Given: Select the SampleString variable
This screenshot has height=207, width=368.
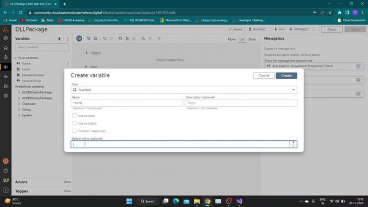Looking at the screenshot, I should pyautogui.click(x=31, y=80).
